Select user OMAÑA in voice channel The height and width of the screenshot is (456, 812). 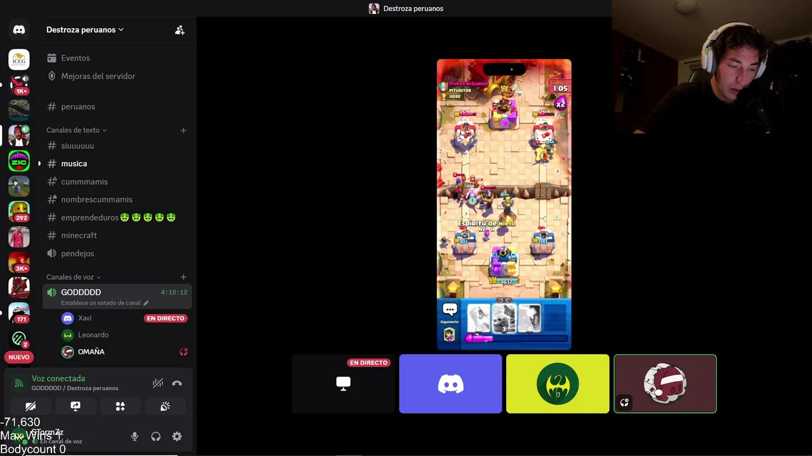coord(91,351)
